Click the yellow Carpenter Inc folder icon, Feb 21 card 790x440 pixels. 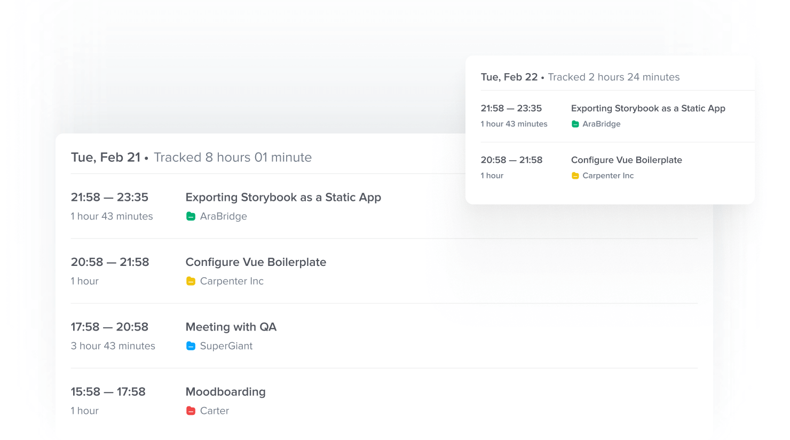[x=191, y=281]
